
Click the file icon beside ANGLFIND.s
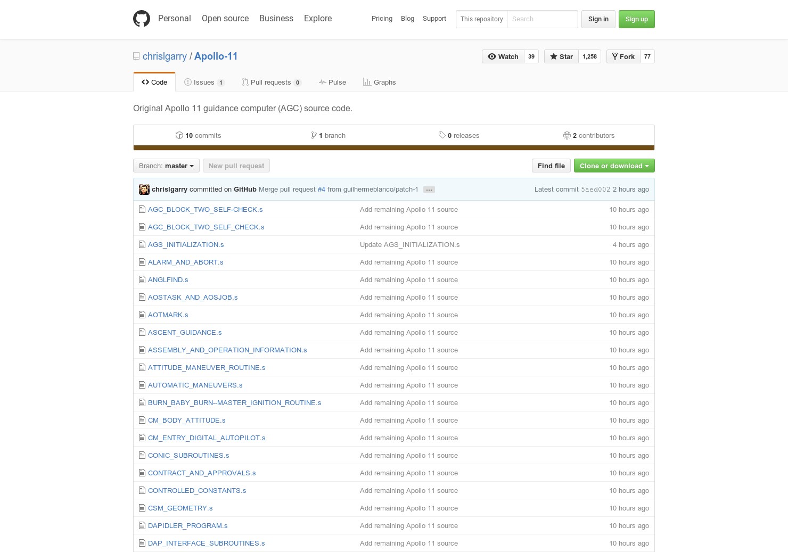click(x=142, y=280)
